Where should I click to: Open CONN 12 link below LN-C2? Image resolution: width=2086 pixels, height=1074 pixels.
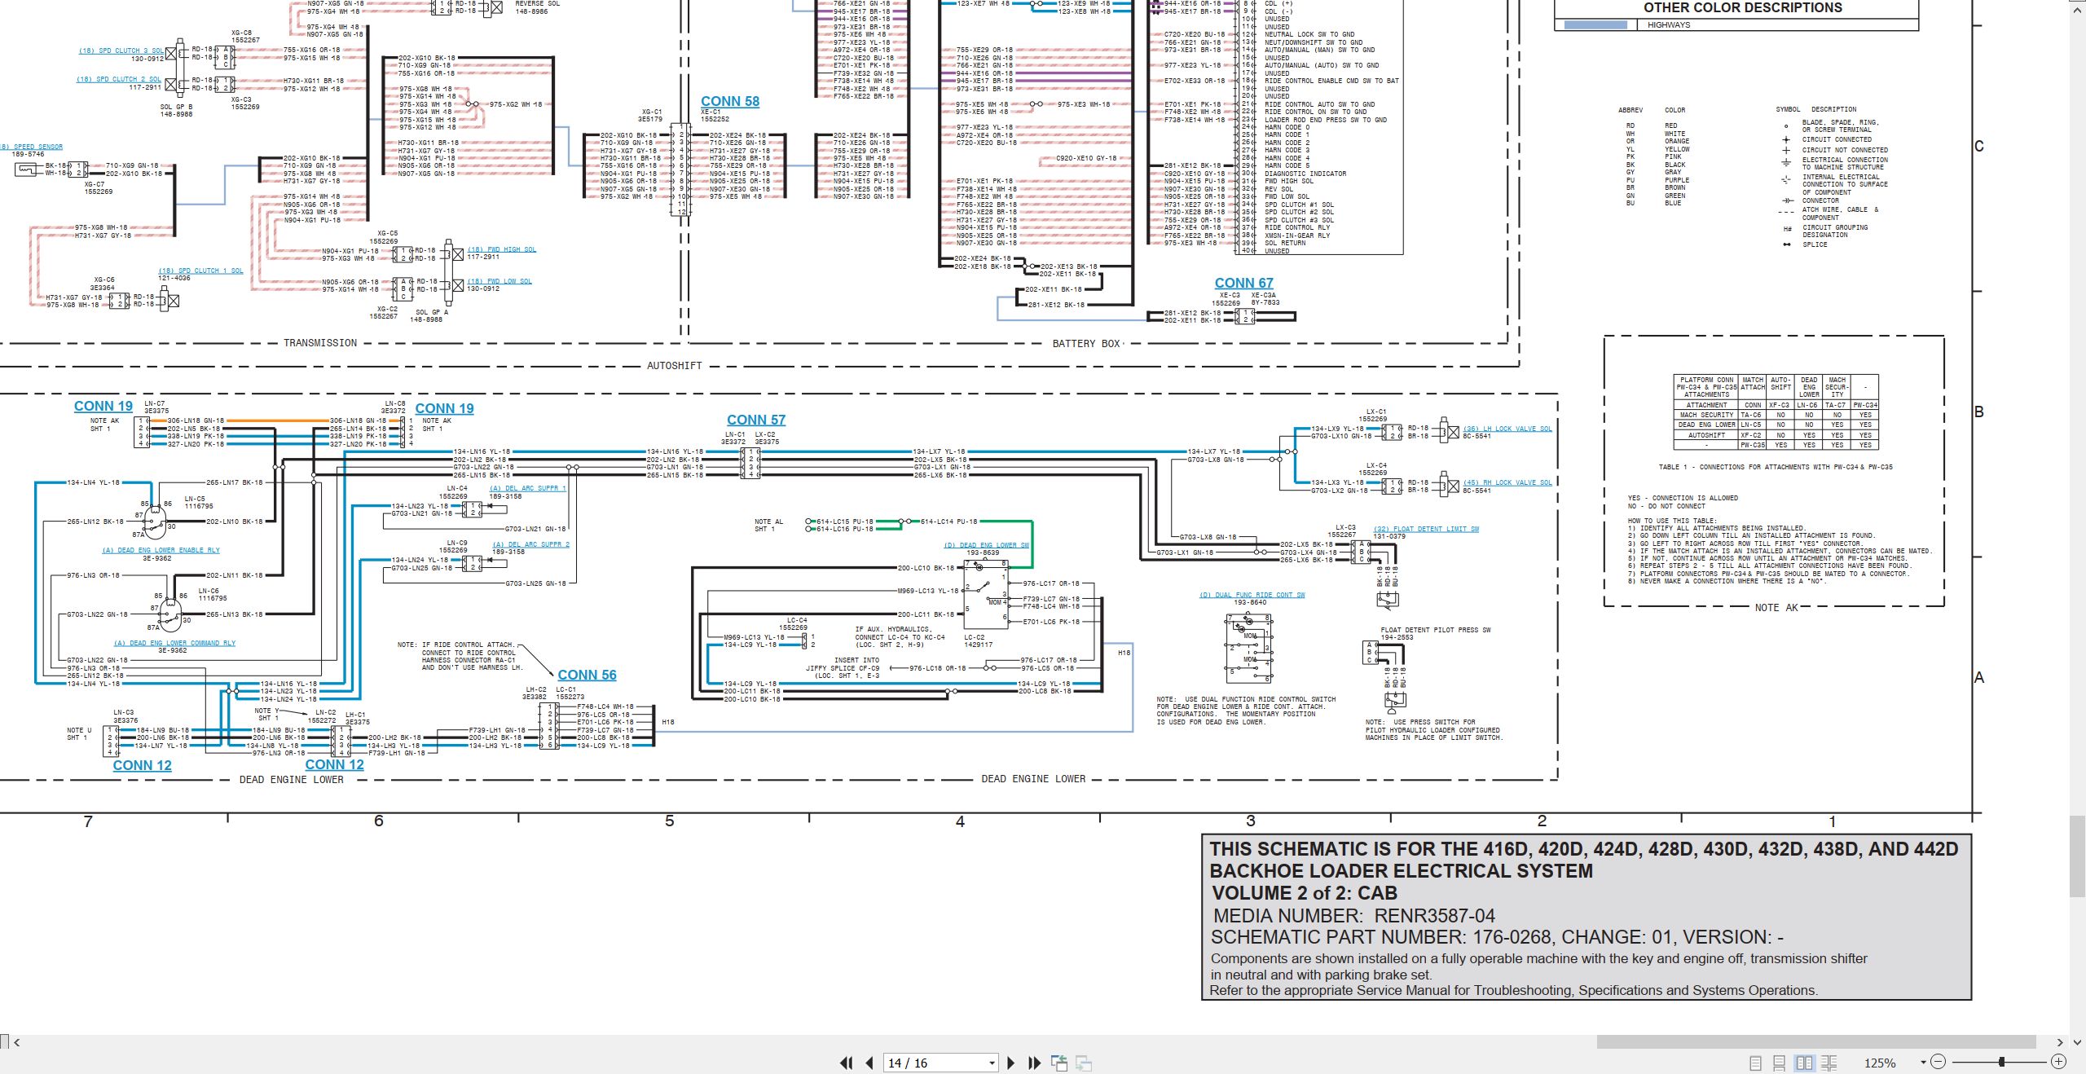click(x=335, y=765)
